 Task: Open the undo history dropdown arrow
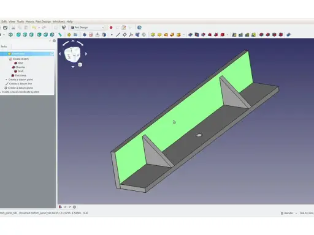point(39,28)
